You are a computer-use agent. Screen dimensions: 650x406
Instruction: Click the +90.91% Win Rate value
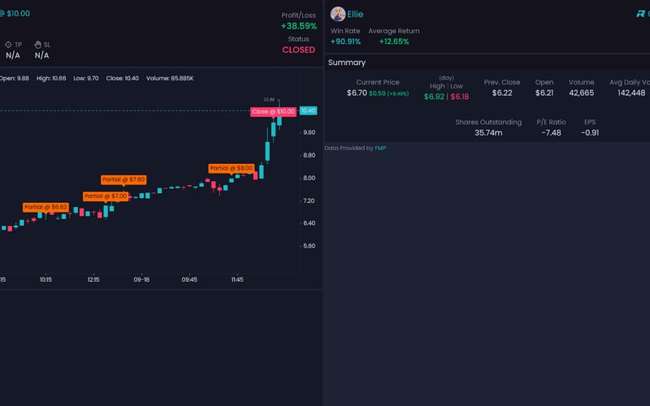click(x=345, y=41)
